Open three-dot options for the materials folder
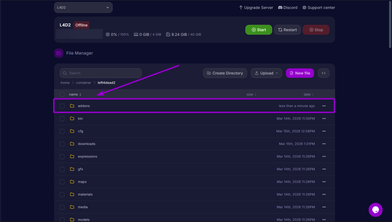 tap(324, 194)
